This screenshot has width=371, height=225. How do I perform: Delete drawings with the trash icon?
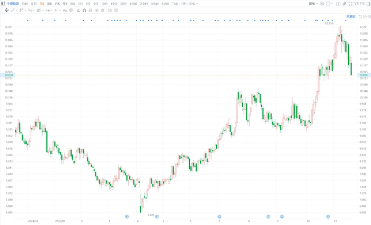point(102,10)
